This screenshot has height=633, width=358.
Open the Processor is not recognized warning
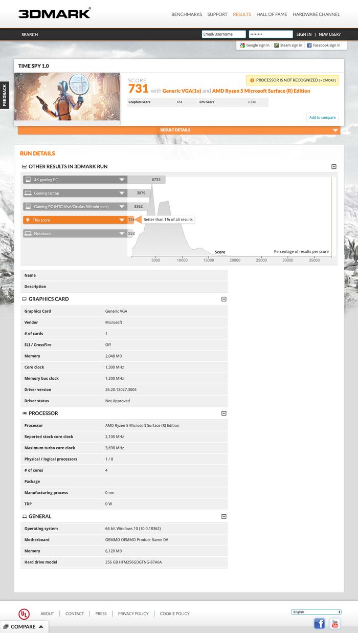(292, 80)
